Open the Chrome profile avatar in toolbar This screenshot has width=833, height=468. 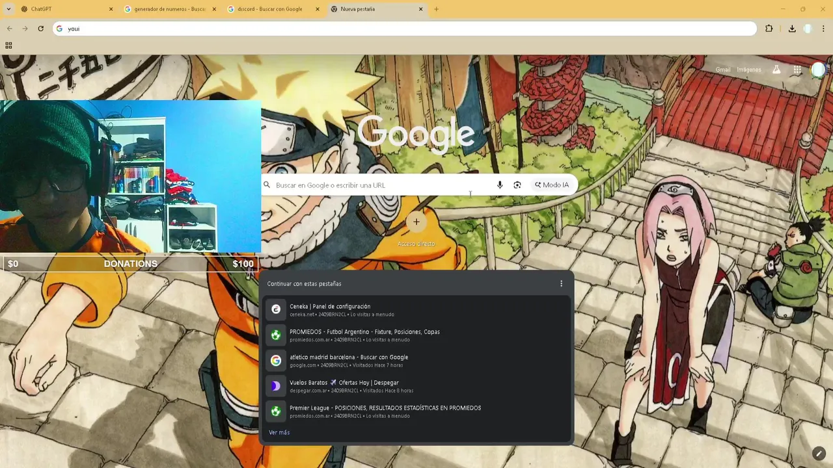808,29
